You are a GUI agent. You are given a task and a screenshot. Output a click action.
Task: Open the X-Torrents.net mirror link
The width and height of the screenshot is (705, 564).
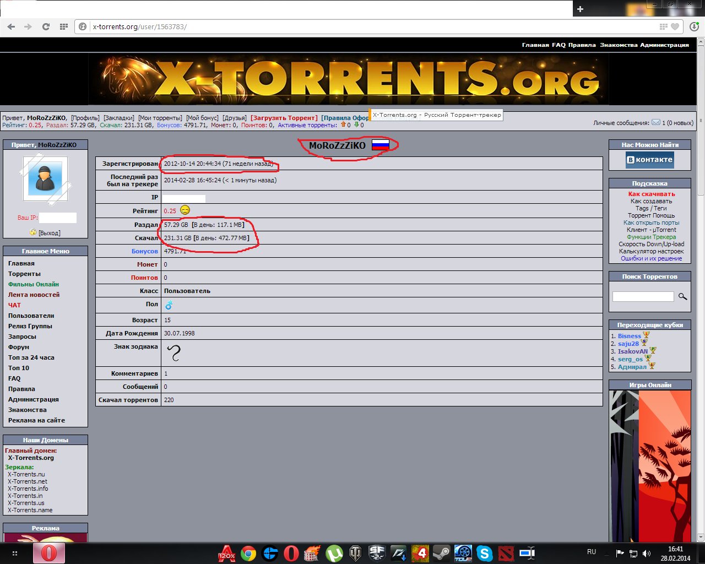tap(28, 481)
